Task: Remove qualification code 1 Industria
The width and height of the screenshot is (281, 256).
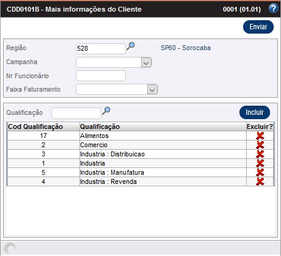Action: tap(260, 163)
